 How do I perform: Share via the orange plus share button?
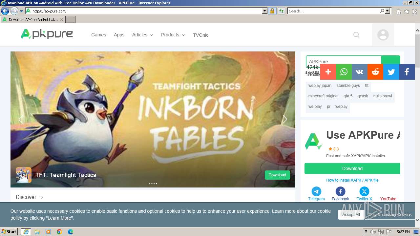328,72
